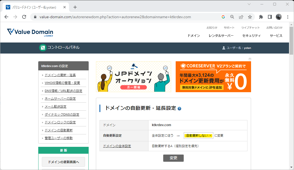
Task: Open メール転送設定 link
Action: click(55, 107)
